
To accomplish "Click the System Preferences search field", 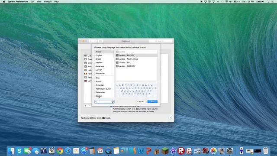I will [x=161, y=41].
